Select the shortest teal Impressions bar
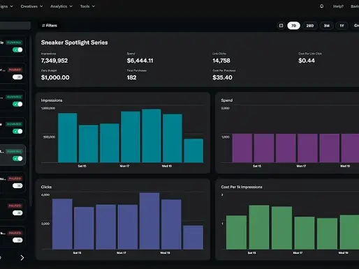This screenshot has width=359, height=269. click(x=193, y=151)
